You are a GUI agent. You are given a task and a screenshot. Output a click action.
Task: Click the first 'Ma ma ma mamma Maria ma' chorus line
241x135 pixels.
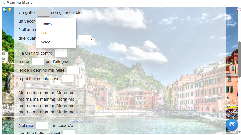[46, 93]
